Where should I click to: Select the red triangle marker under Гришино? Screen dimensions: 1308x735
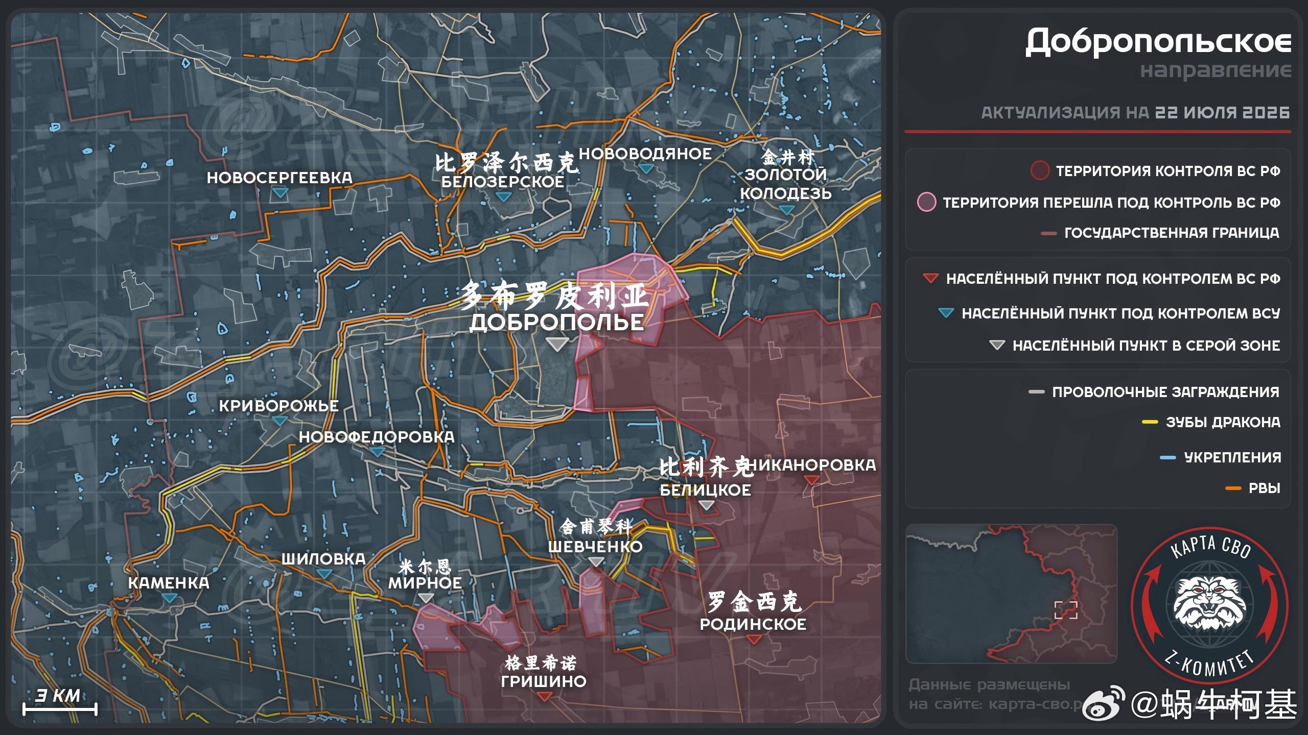click(x=544, y=696)
